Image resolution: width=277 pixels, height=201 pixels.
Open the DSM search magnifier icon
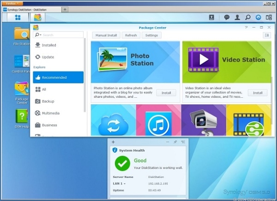(x=248, y=18)
